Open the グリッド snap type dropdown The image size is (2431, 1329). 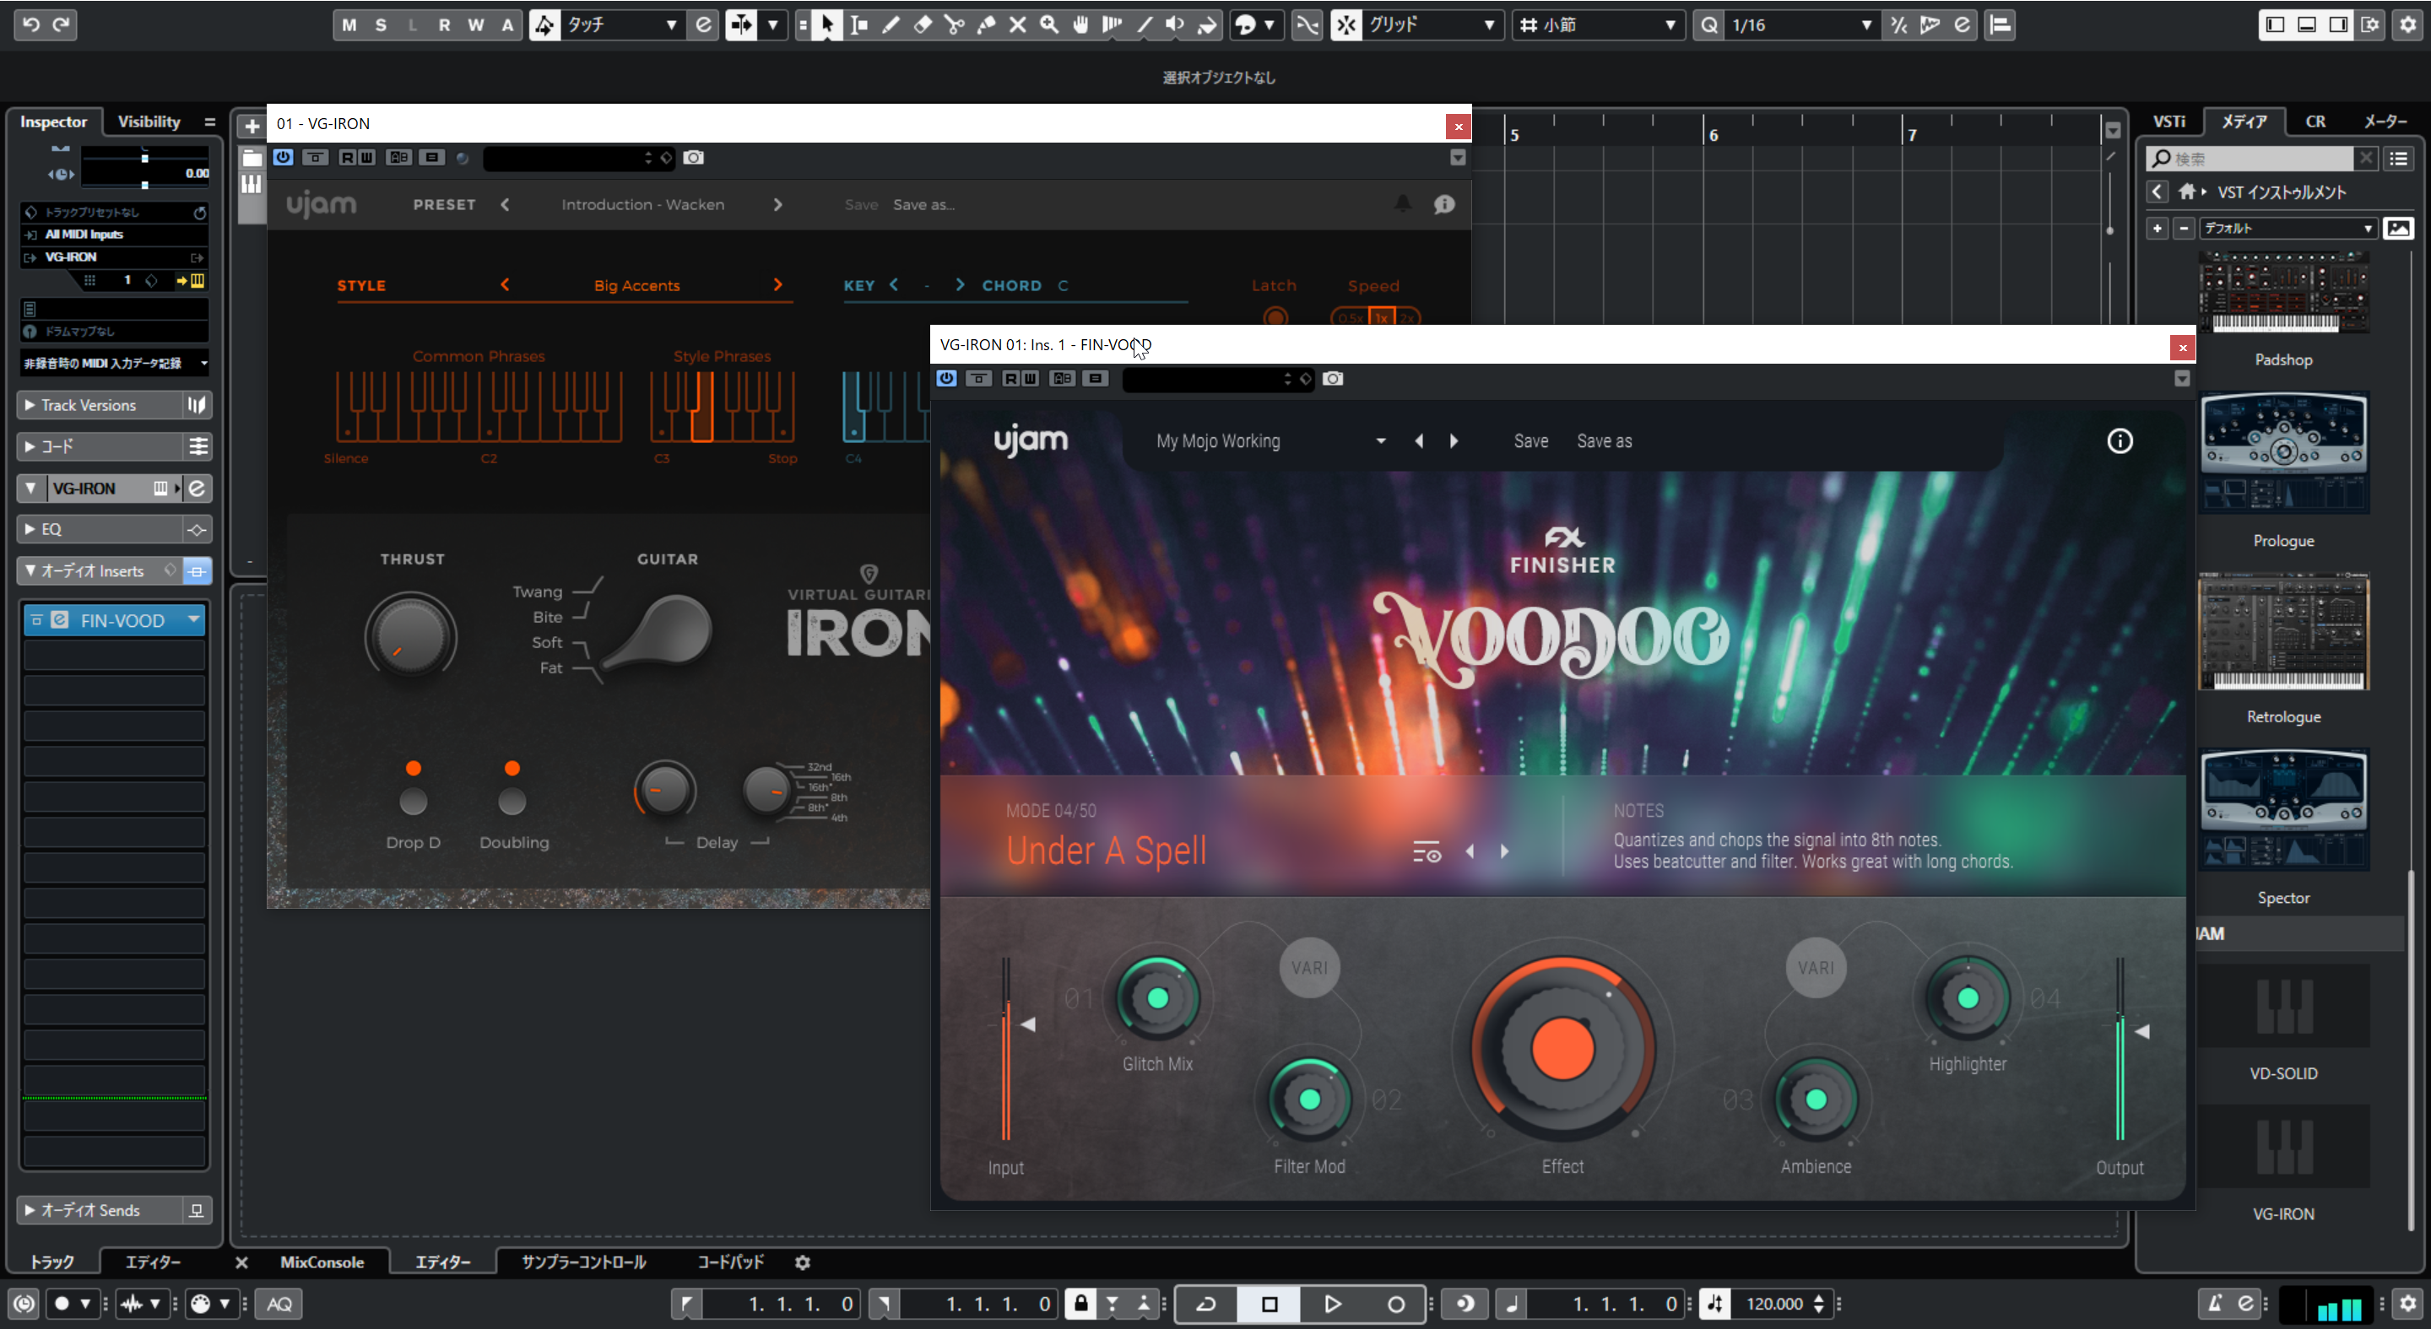(x=1432, y=24)
